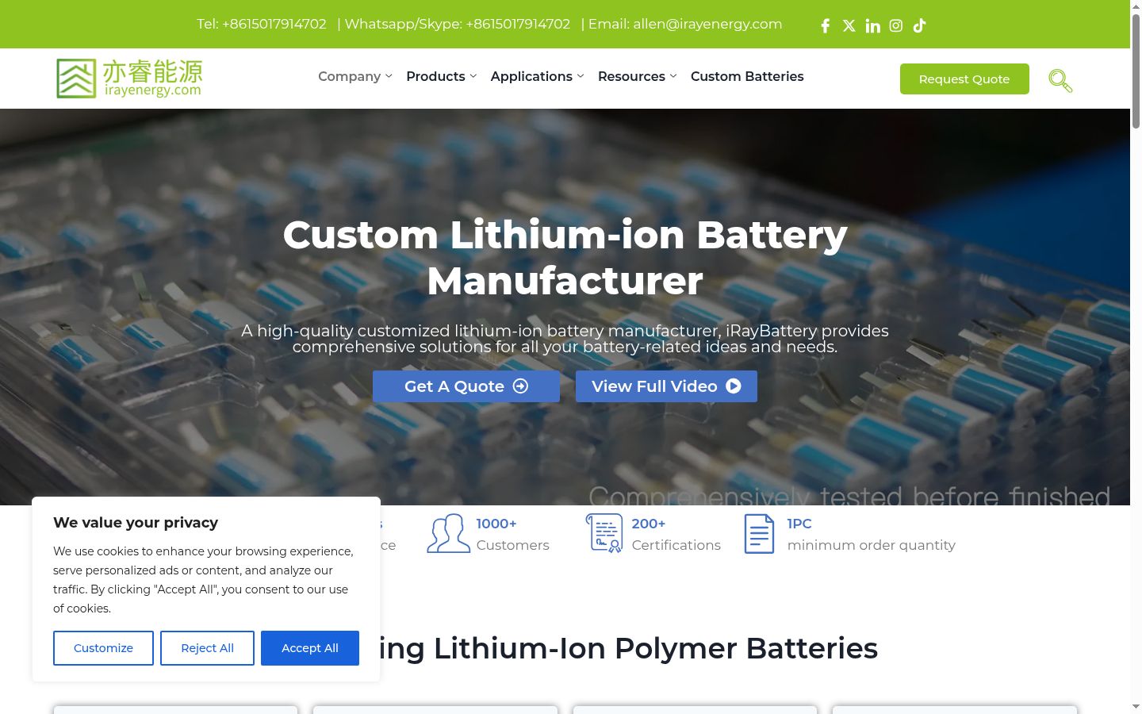Expand the Company dropdown menu

[x=355, y=76]
